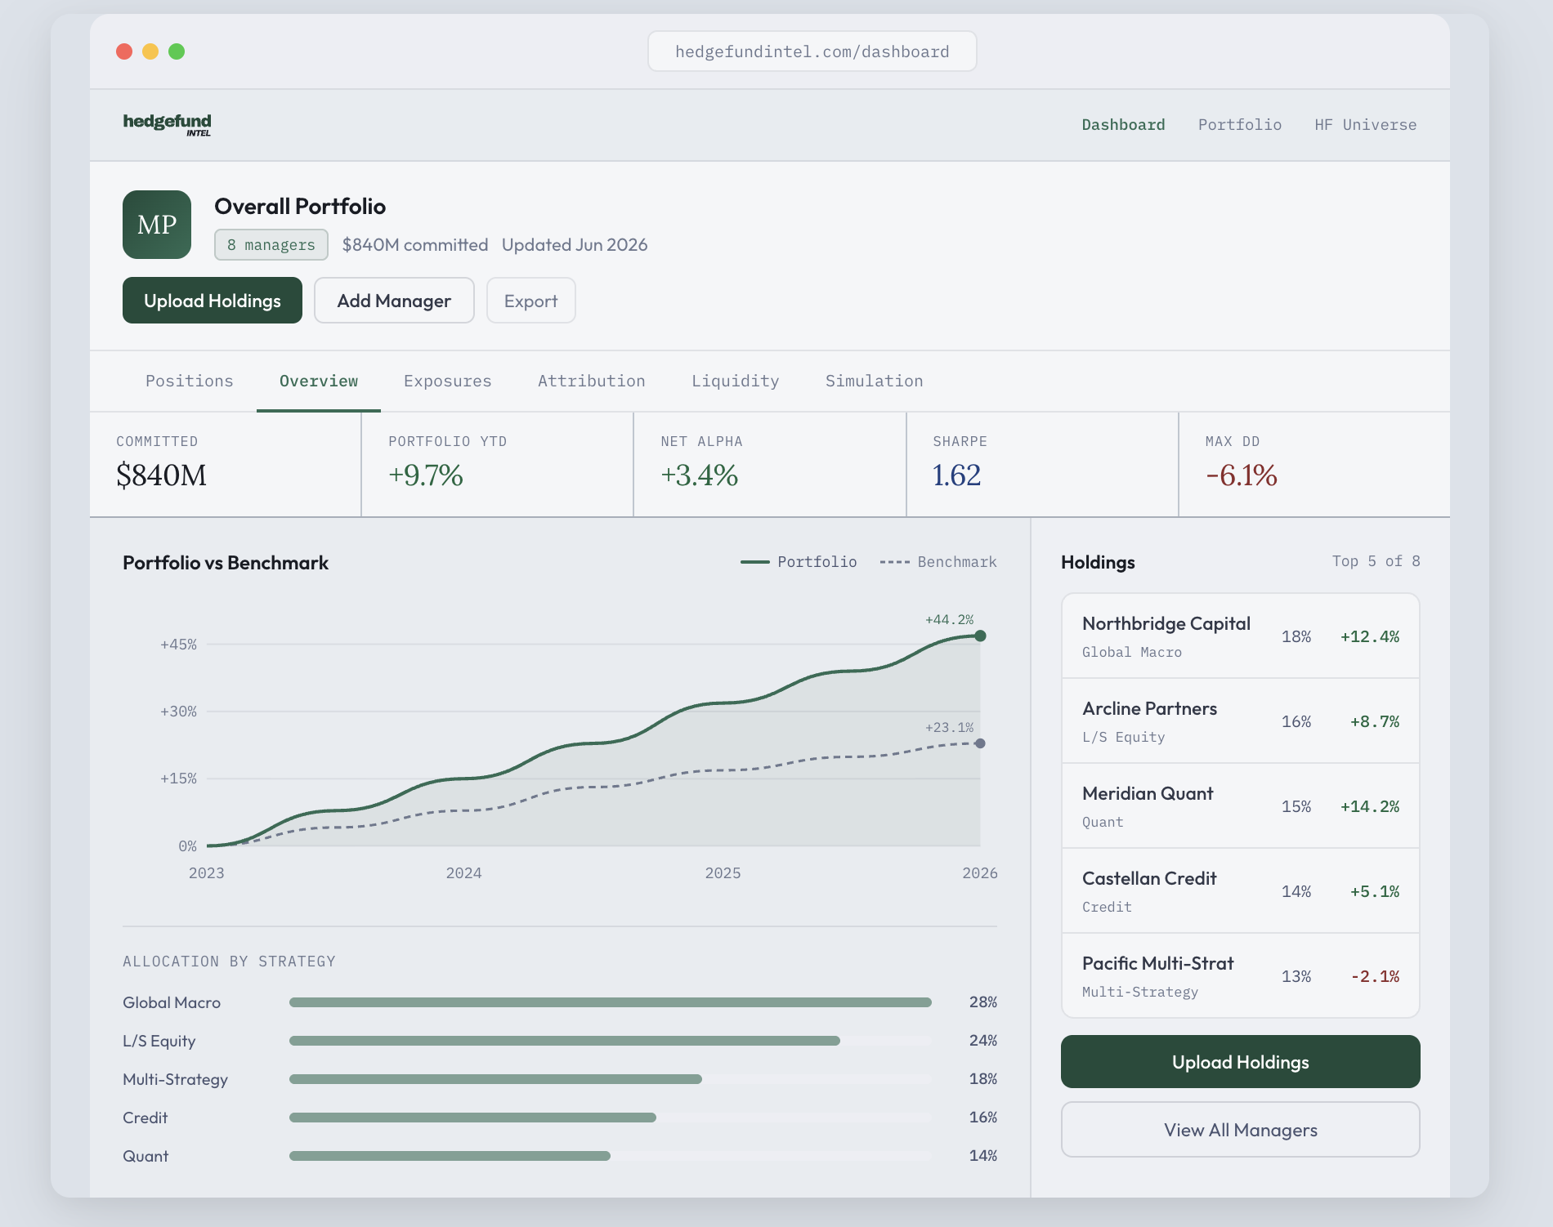Click the Committed $840M stat card

226,464
